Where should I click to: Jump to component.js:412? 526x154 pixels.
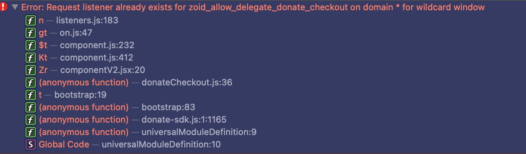[x=96, y=58]
